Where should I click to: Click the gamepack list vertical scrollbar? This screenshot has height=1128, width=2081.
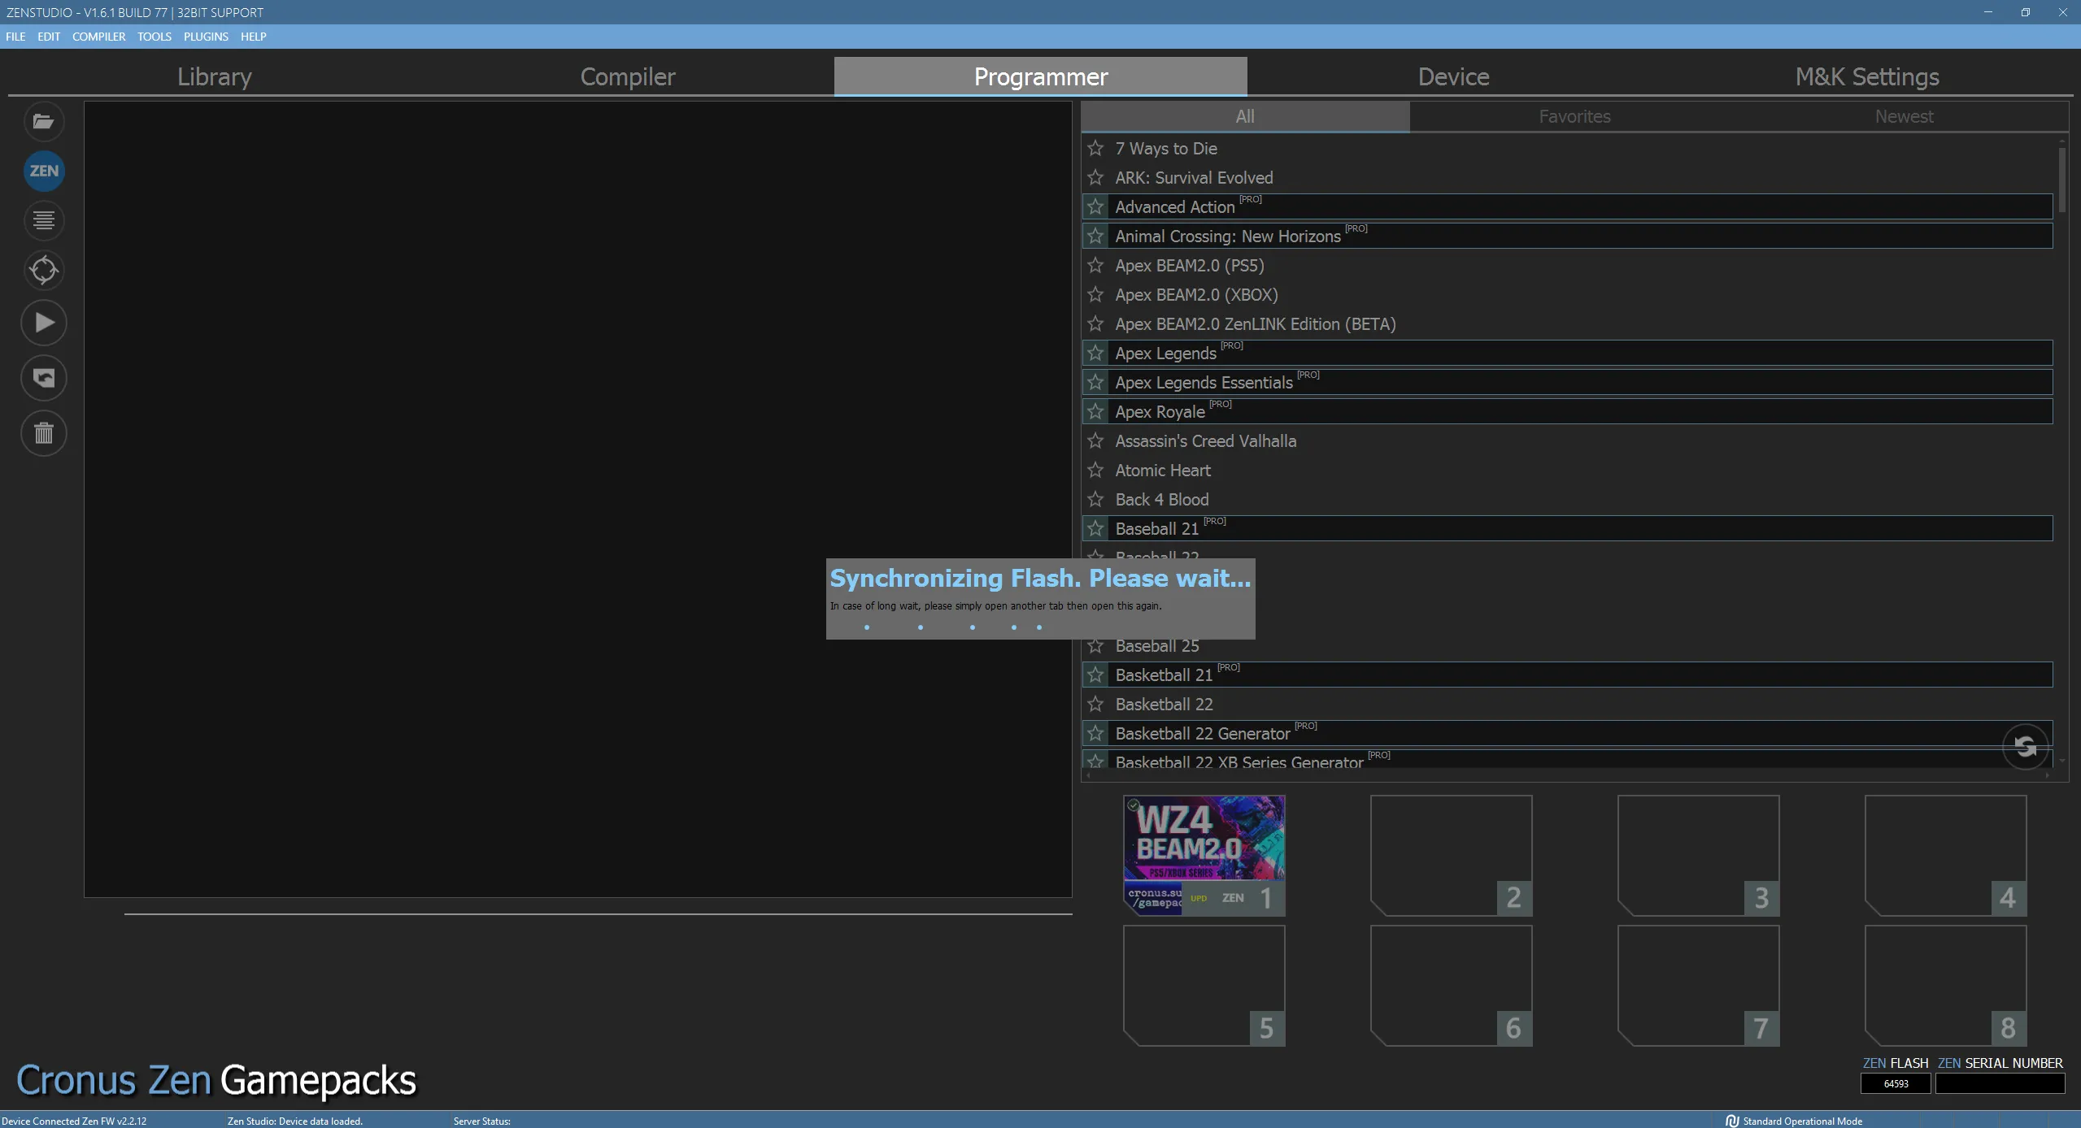pyautogui.click(x=2061, y=179)
